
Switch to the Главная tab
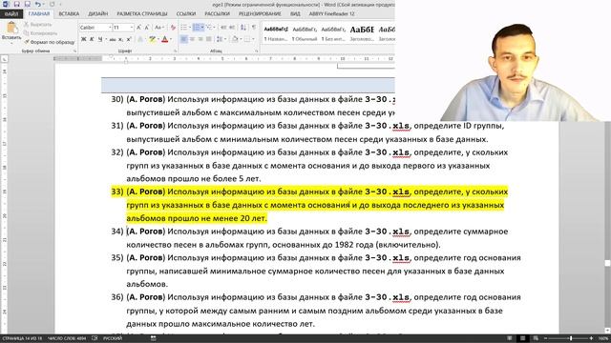click(39, 14)
